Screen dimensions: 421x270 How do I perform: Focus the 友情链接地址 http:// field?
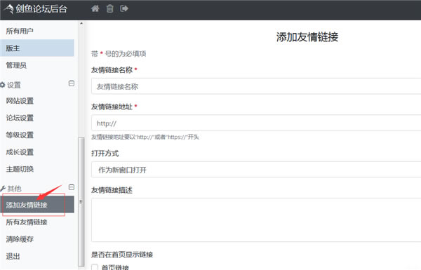256,123
